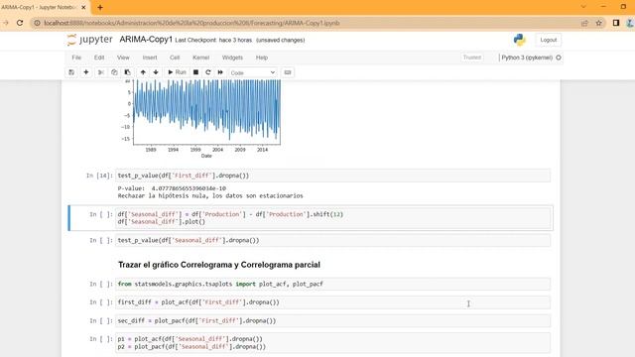Click the browser address bar URL
This screenshot has height=357, width=635.
191,23
